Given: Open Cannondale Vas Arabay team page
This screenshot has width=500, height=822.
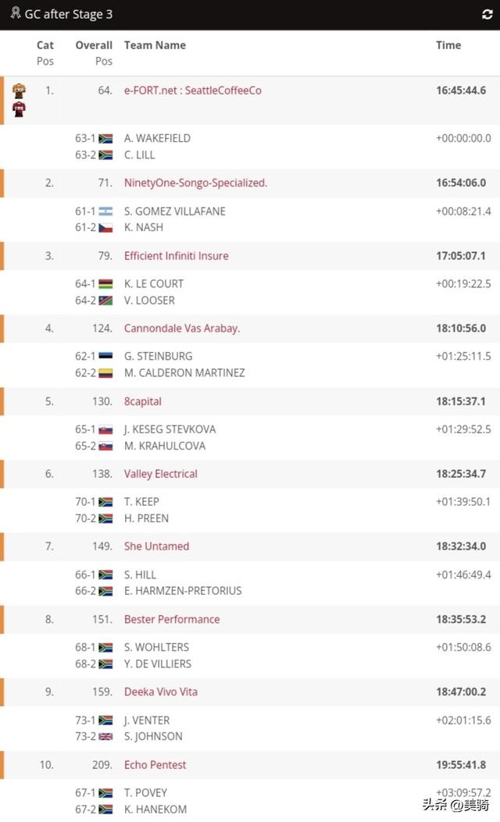Looking at the screenshot, I should point(182,328).
